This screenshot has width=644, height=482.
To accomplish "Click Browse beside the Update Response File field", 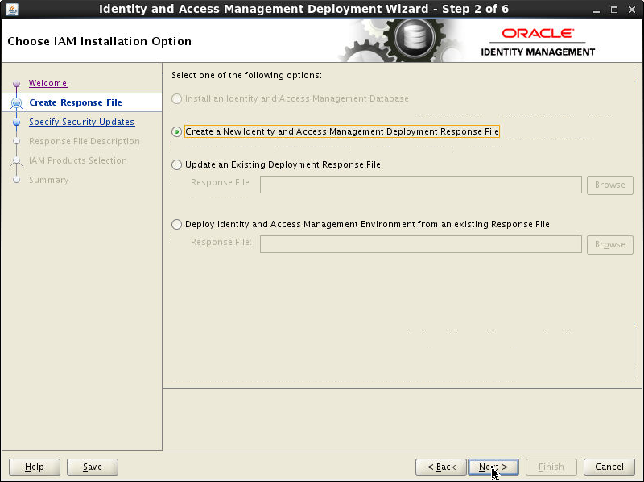I will 609,185.
